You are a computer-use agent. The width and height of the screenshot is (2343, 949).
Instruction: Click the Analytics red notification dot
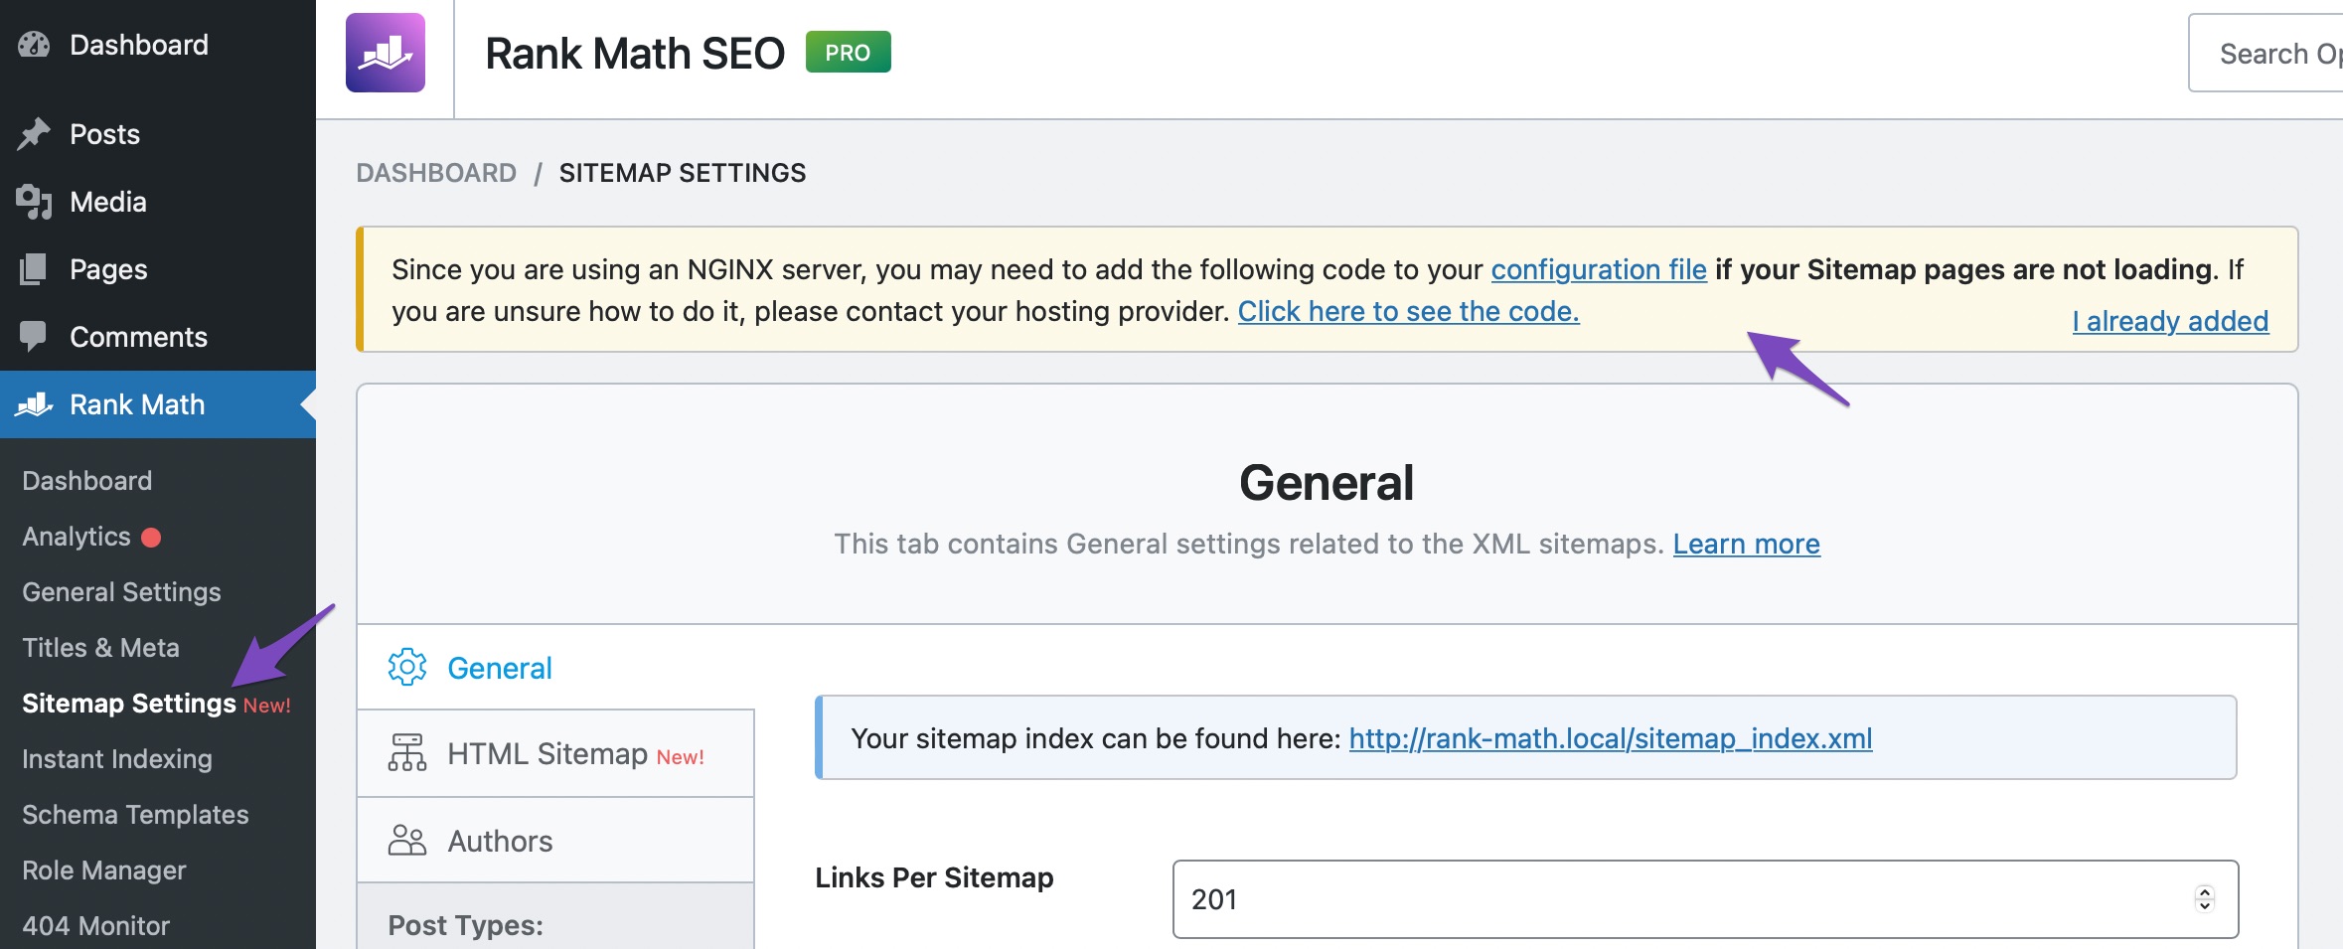pyautogui.click(x=151, y=538)
